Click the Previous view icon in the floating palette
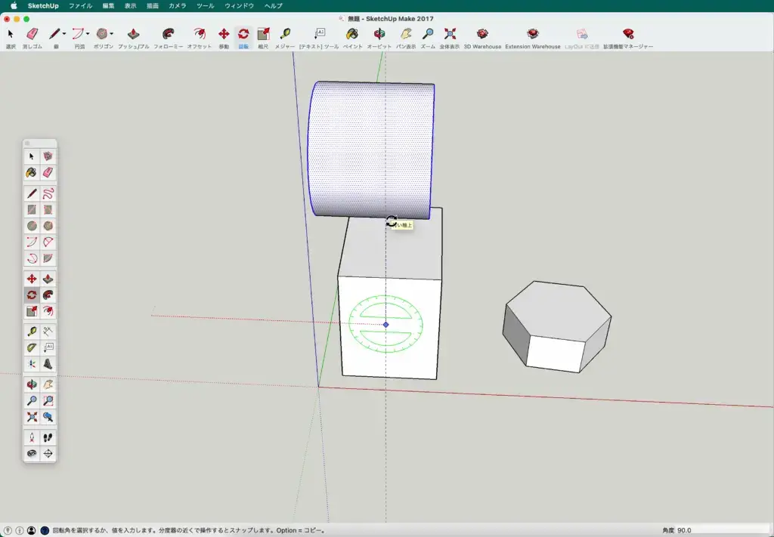Image resolution: width=774 pixels, height=537 pixels. pos(48,417)
